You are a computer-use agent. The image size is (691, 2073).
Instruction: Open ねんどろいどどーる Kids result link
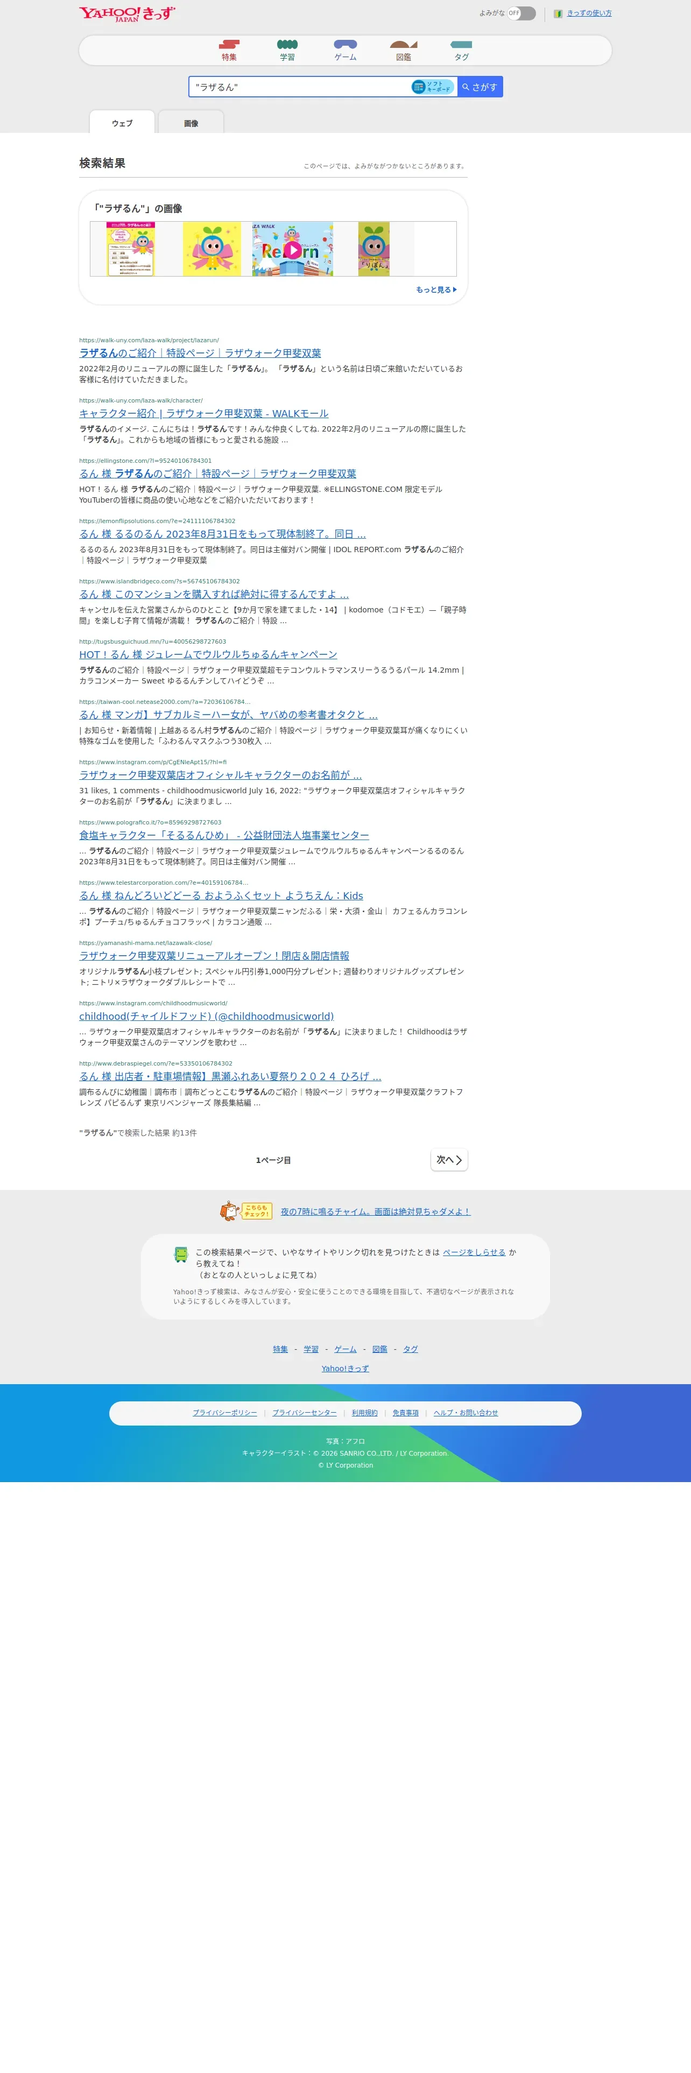tap(221, 896)
